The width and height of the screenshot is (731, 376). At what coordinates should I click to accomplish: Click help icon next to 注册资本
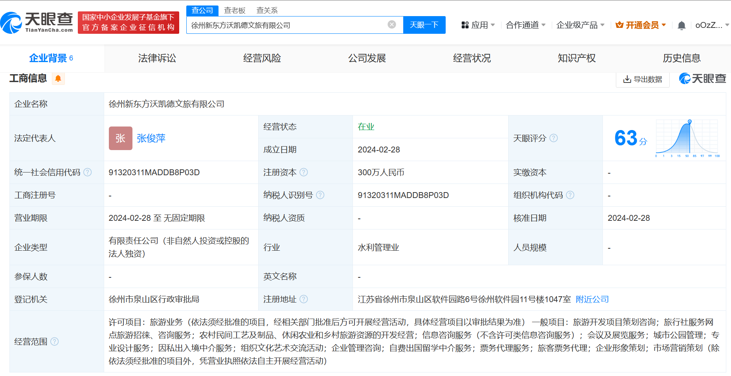304,172
